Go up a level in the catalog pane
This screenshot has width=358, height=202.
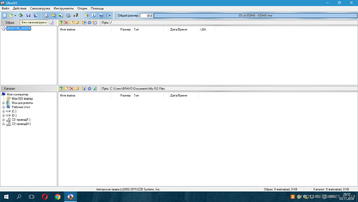[x=61, y=89]
